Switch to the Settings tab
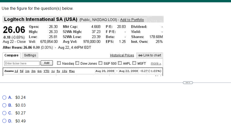Image resolution: width=231 pixels, height=137 pixels. [x=30, y=55]
